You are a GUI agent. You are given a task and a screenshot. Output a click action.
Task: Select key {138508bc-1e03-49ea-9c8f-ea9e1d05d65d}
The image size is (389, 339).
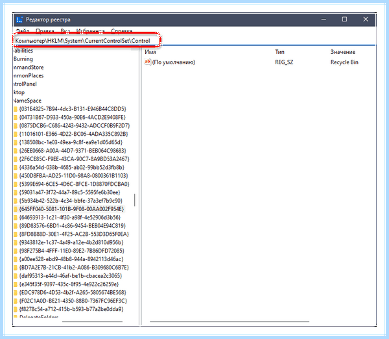tap(71, 142)
